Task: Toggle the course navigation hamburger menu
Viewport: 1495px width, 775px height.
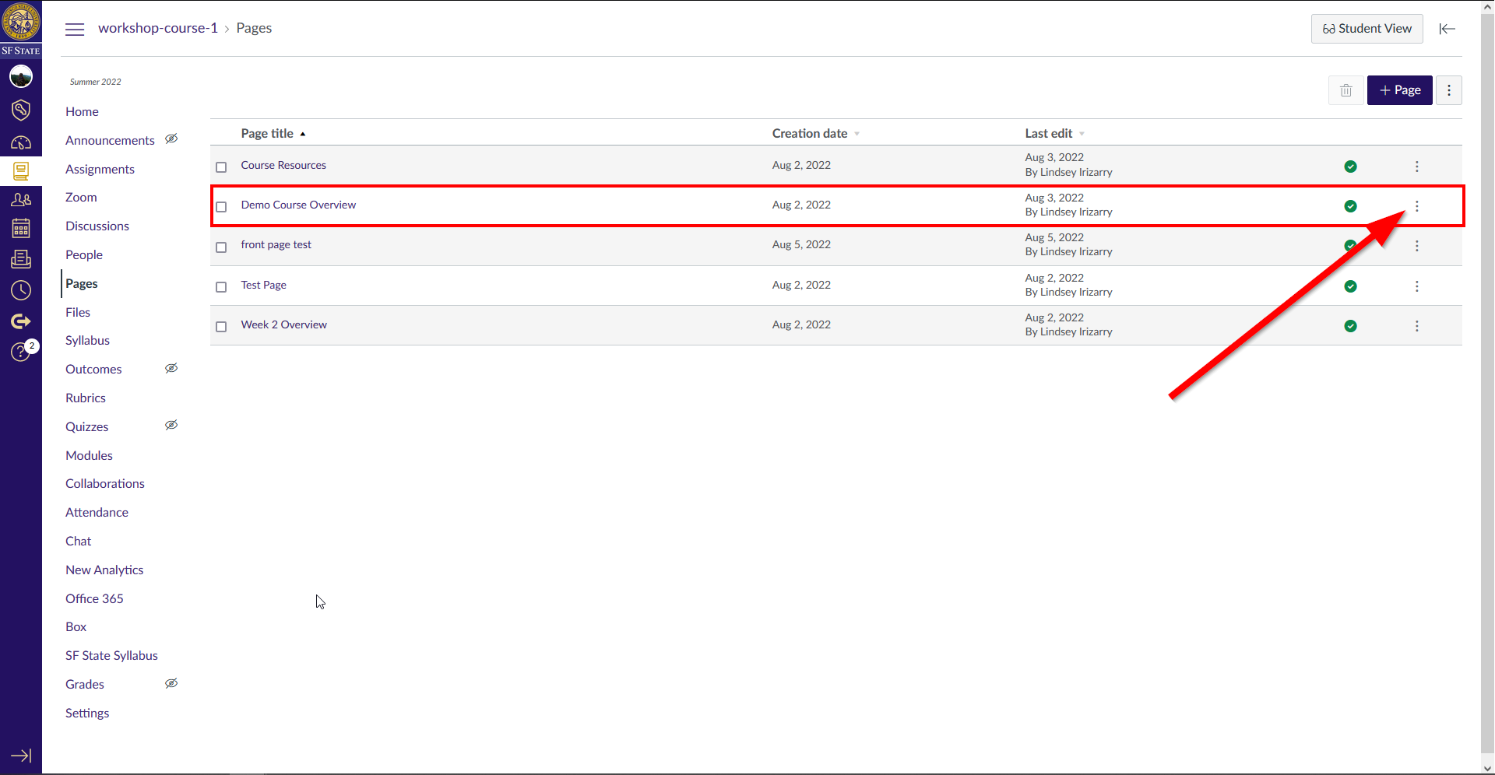Action: pos(75,30)
